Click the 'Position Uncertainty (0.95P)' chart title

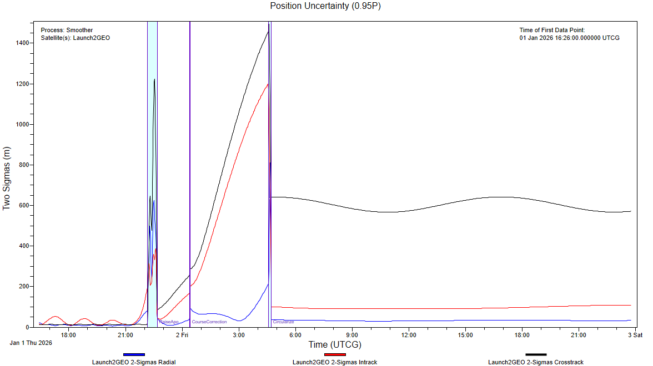(326, 6)
